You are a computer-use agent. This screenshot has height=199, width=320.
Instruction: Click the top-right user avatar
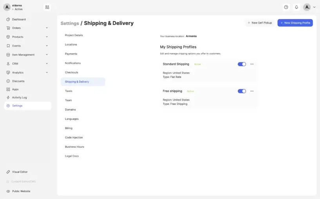click(x=307, y=7)
